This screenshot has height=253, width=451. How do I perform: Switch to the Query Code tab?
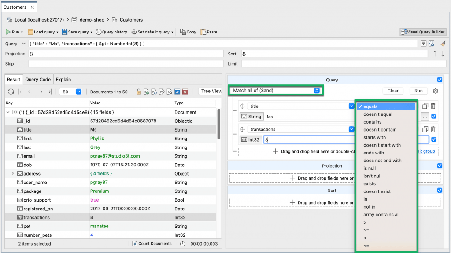tap(38, 80)
